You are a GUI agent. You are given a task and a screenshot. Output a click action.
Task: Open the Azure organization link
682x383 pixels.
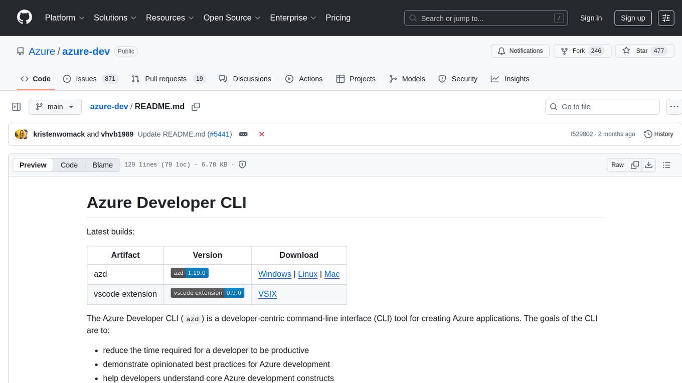pyautogui.click(x=42, y=51)
